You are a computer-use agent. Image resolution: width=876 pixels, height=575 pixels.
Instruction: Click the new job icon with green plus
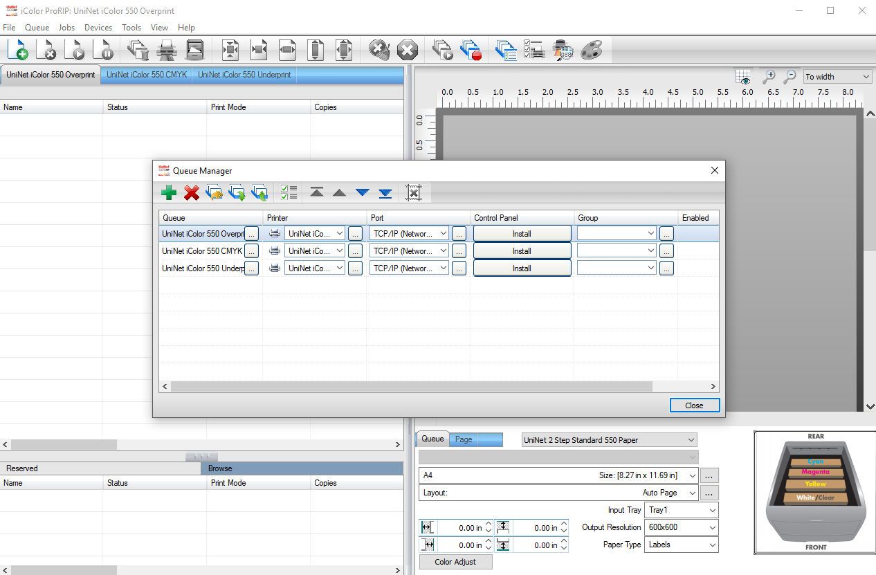(x=18, y=50)
